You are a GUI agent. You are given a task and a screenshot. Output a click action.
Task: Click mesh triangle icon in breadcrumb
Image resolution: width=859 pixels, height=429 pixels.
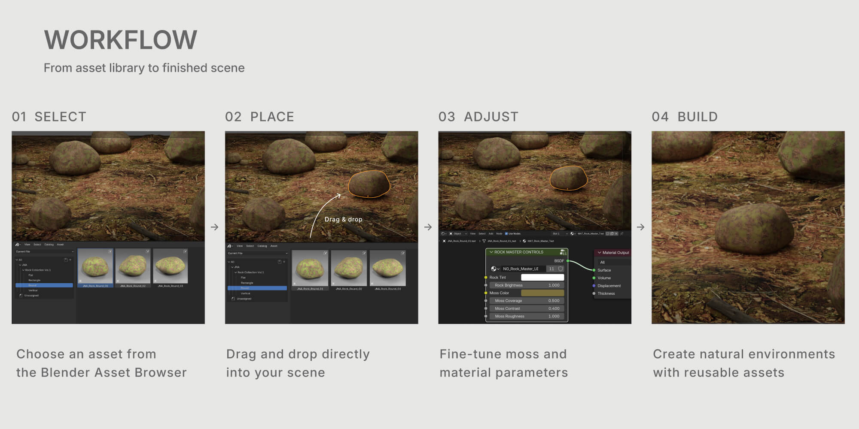[x=484, y=241]
